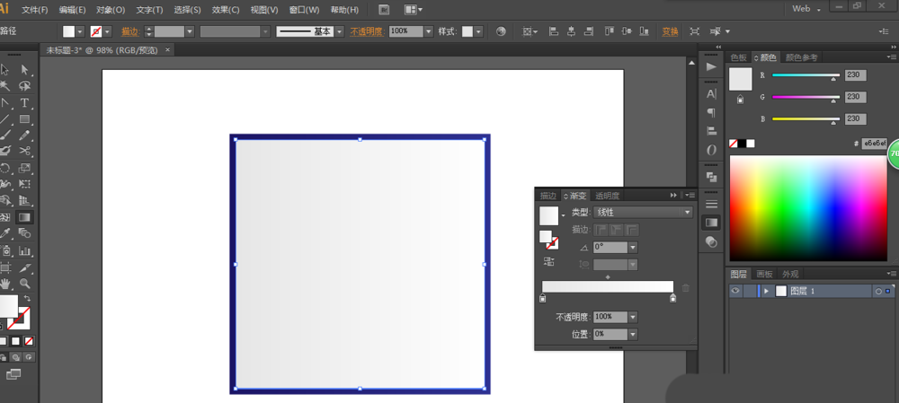
Task: Click the R channel slider
Action: 806,75
